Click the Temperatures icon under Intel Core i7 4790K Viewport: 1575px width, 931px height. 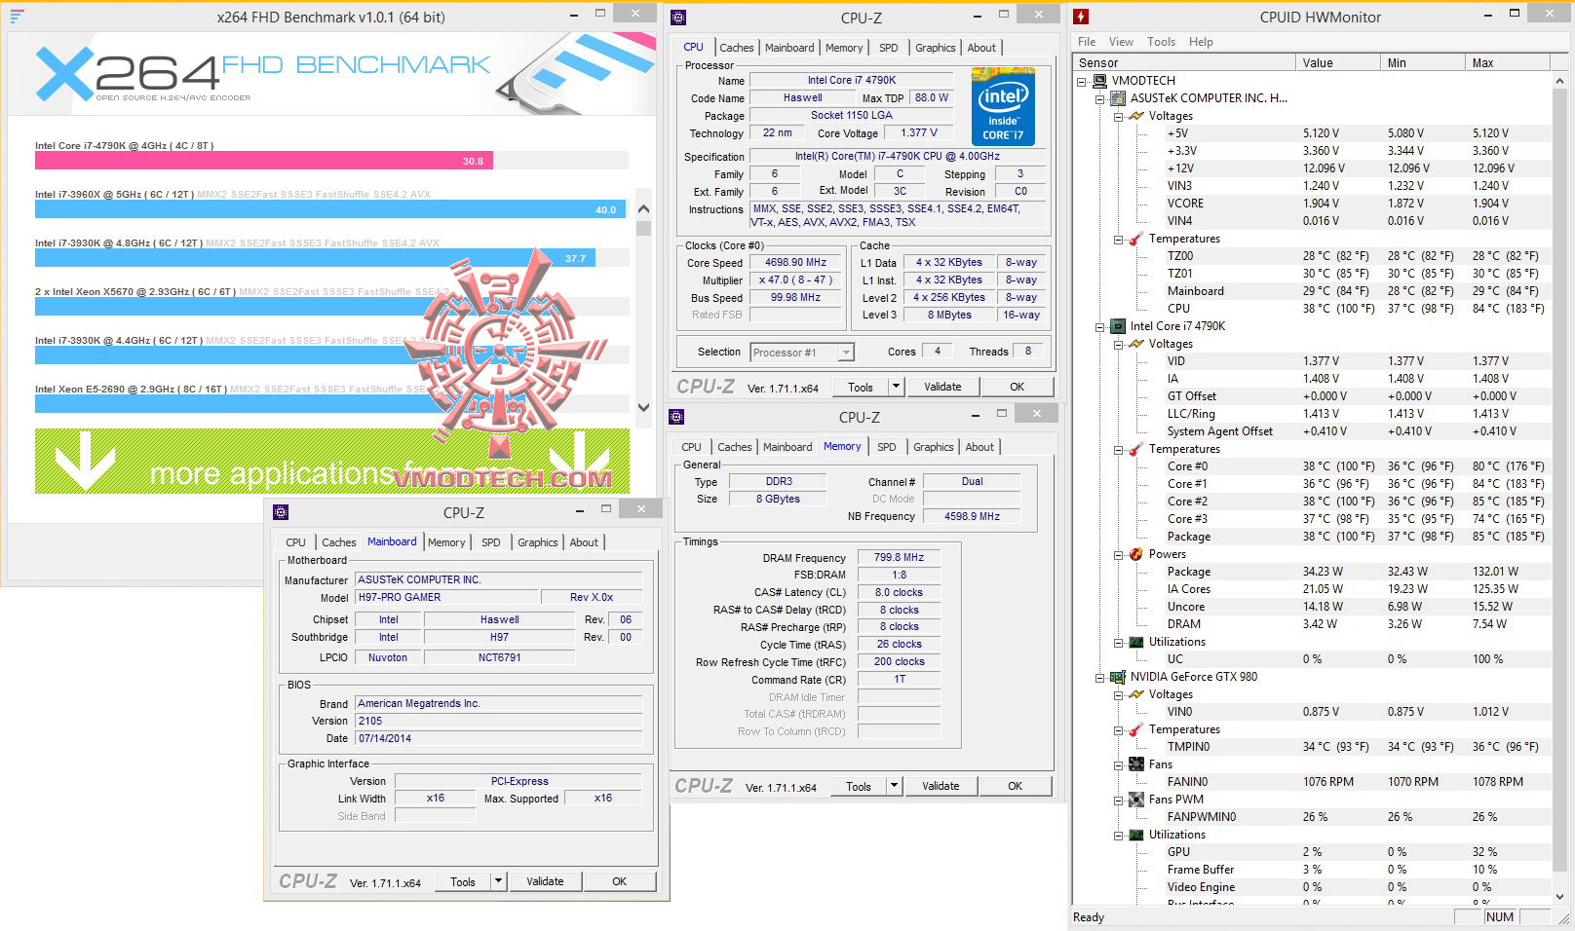point(1136,449)
